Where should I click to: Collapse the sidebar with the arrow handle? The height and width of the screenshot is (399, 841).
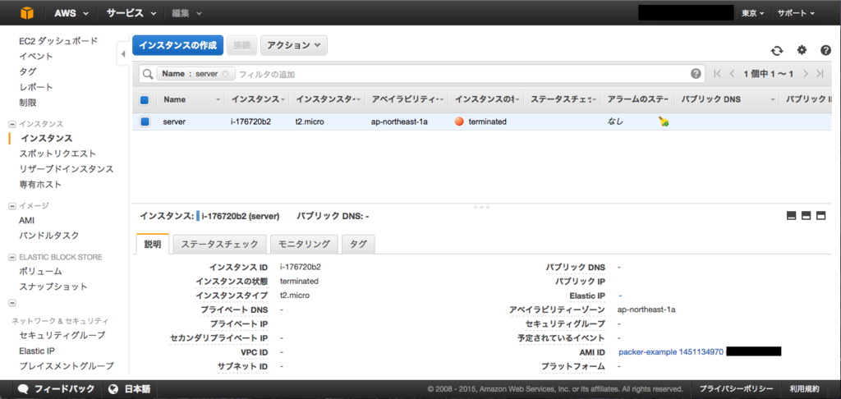(x=123, y=53)
